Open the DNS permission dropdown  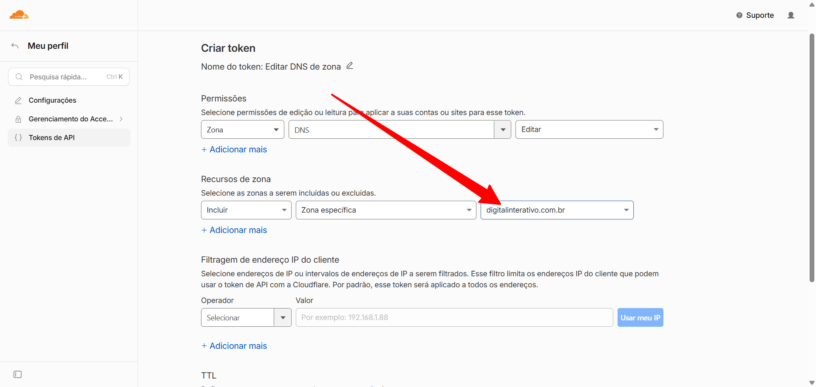[399, 129]
